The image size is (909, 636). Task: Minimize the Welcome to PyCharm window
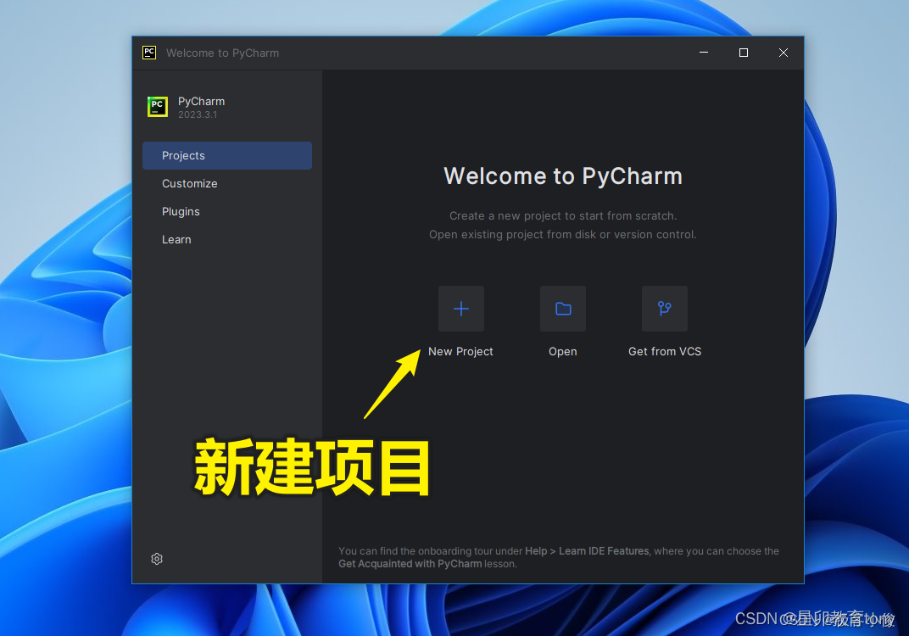(x=704, y=53)
